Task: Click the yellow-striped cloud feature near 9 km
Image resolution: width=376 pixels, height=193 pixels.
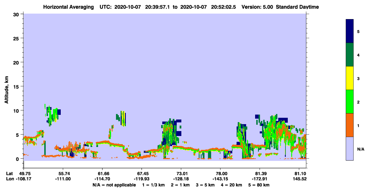Action: tap(123, 119)
